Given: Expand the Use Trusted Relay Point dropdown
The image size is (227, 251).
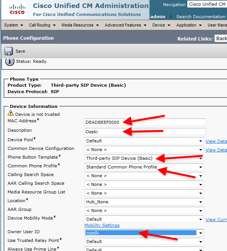Looking at the screenshot, I should 144,242.
